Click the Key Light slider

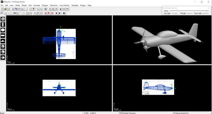[x=175, y=13]
